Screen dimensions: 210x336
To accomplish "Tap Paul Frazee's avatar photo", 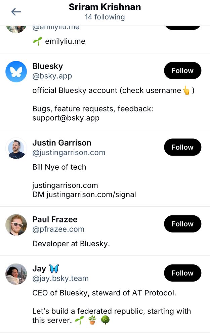I will (16, 225).
